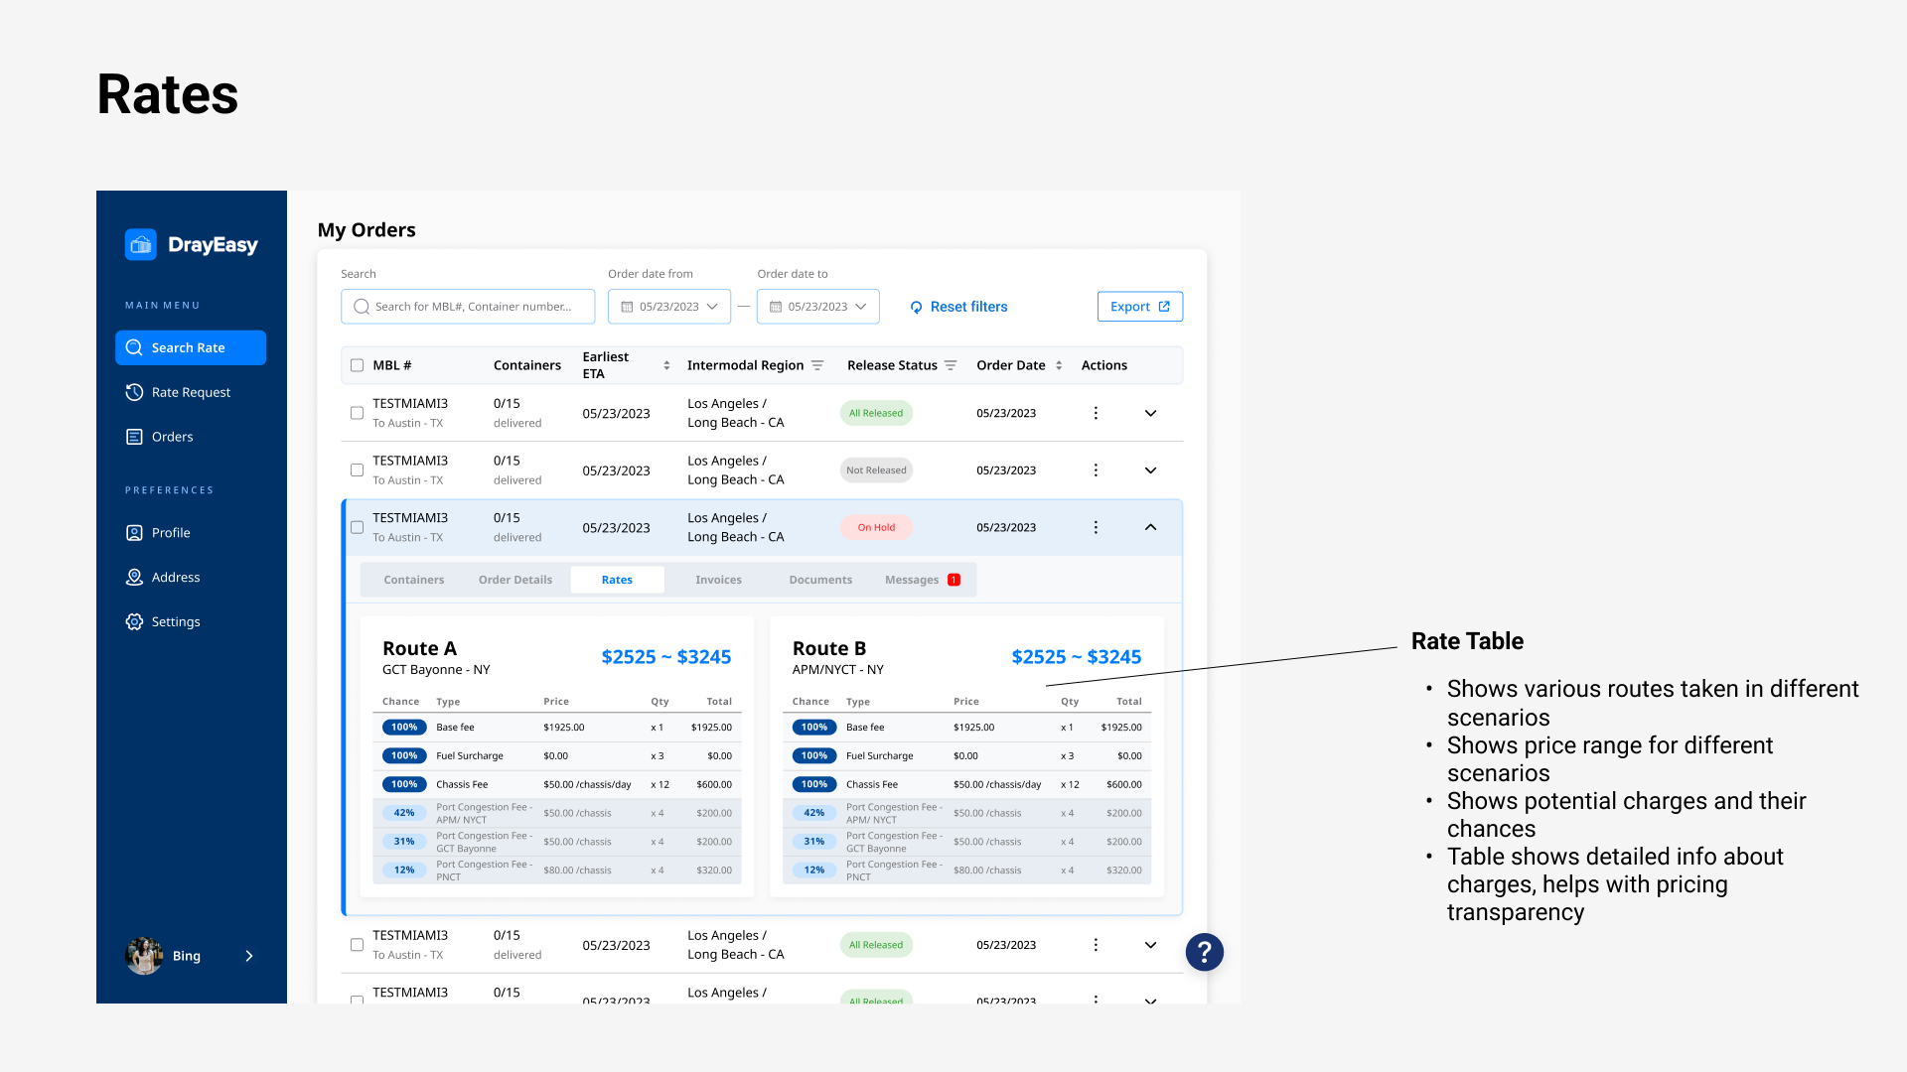
Task: Click the Reset filters link
Action: coord(958,307)
